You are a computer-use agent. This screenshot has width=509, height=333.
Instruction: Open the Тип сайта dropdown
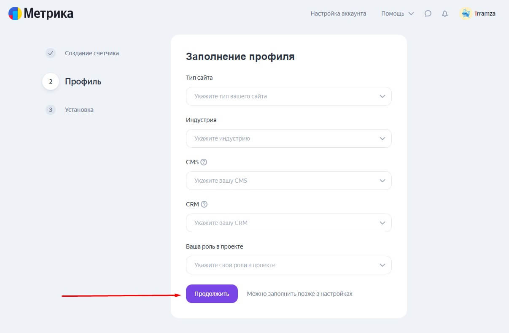click(x=288, y=96)
